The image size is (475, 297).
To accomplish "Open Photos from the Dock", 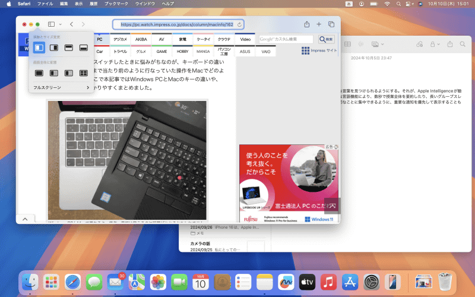I will 158,283.
